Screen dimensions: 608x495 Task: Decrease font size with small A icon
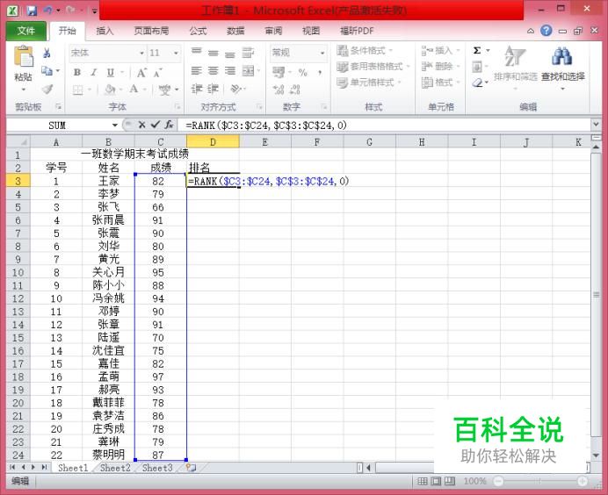point(157,73)
